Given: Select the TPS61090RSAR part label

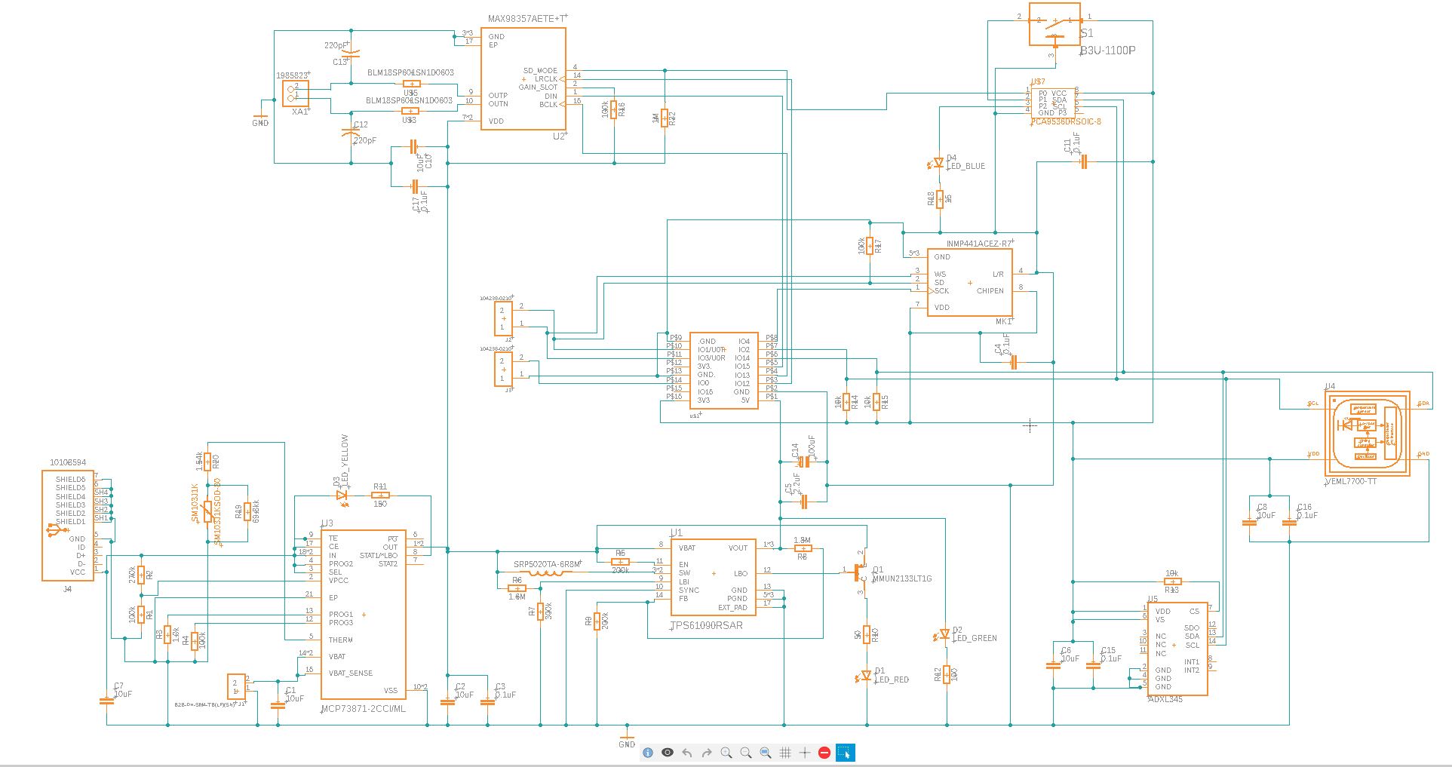Looking at the screenshot, I should (x=706, y=625).
